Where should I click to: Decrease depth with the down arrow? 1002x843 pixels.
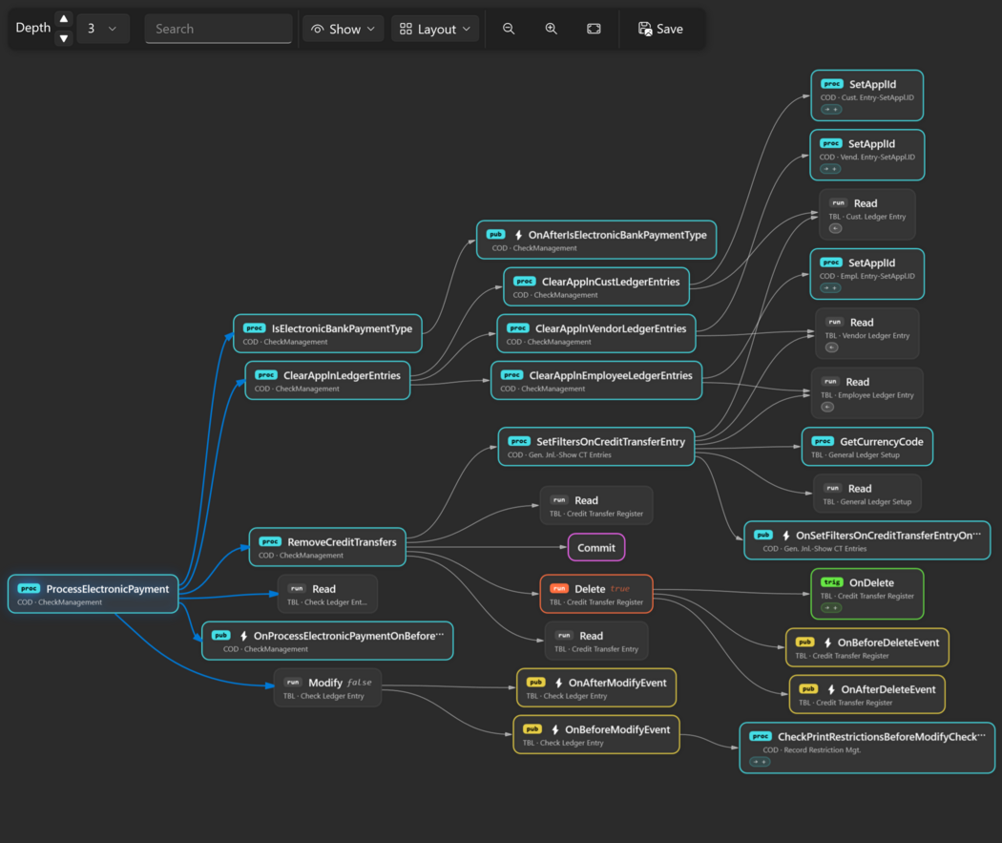pos(63,37)
